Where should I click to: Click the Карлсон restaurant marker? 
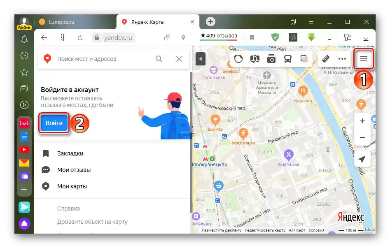(303, 91)
